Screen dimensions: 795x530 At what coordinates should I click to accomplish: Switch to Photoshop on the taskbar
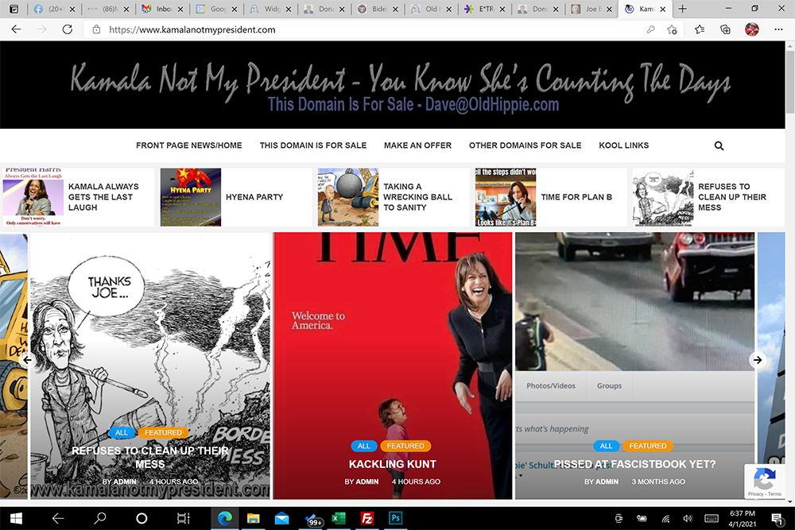395,518
